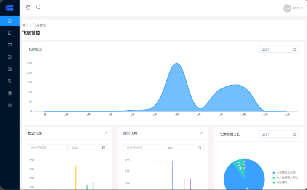Open the 飞房类别占比 2021 year picker
This screenshot has width=307, height=190.
tap(279, 134)
